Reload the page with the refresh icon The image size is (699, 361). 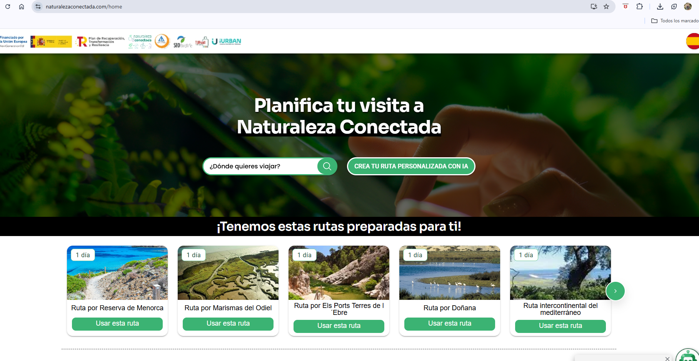pyautogui.click(x=8, y=7)
